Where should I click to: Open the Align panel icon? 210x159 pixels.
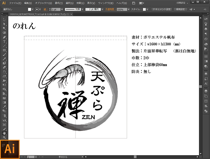click(206, 106)
